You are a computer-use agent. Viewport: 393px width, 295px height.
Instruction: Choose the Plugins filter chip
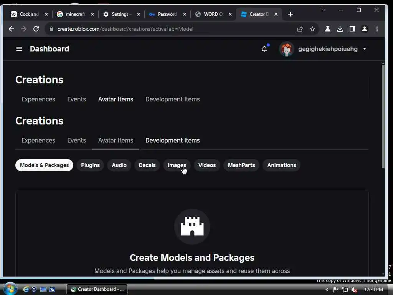pyautogui.click(x=90, y=165)
